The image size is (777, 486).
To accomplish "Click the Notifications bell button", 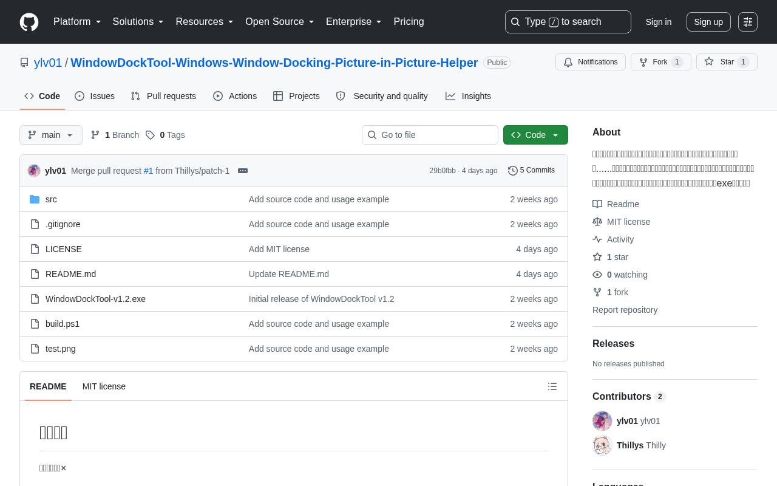I will 591,62.
